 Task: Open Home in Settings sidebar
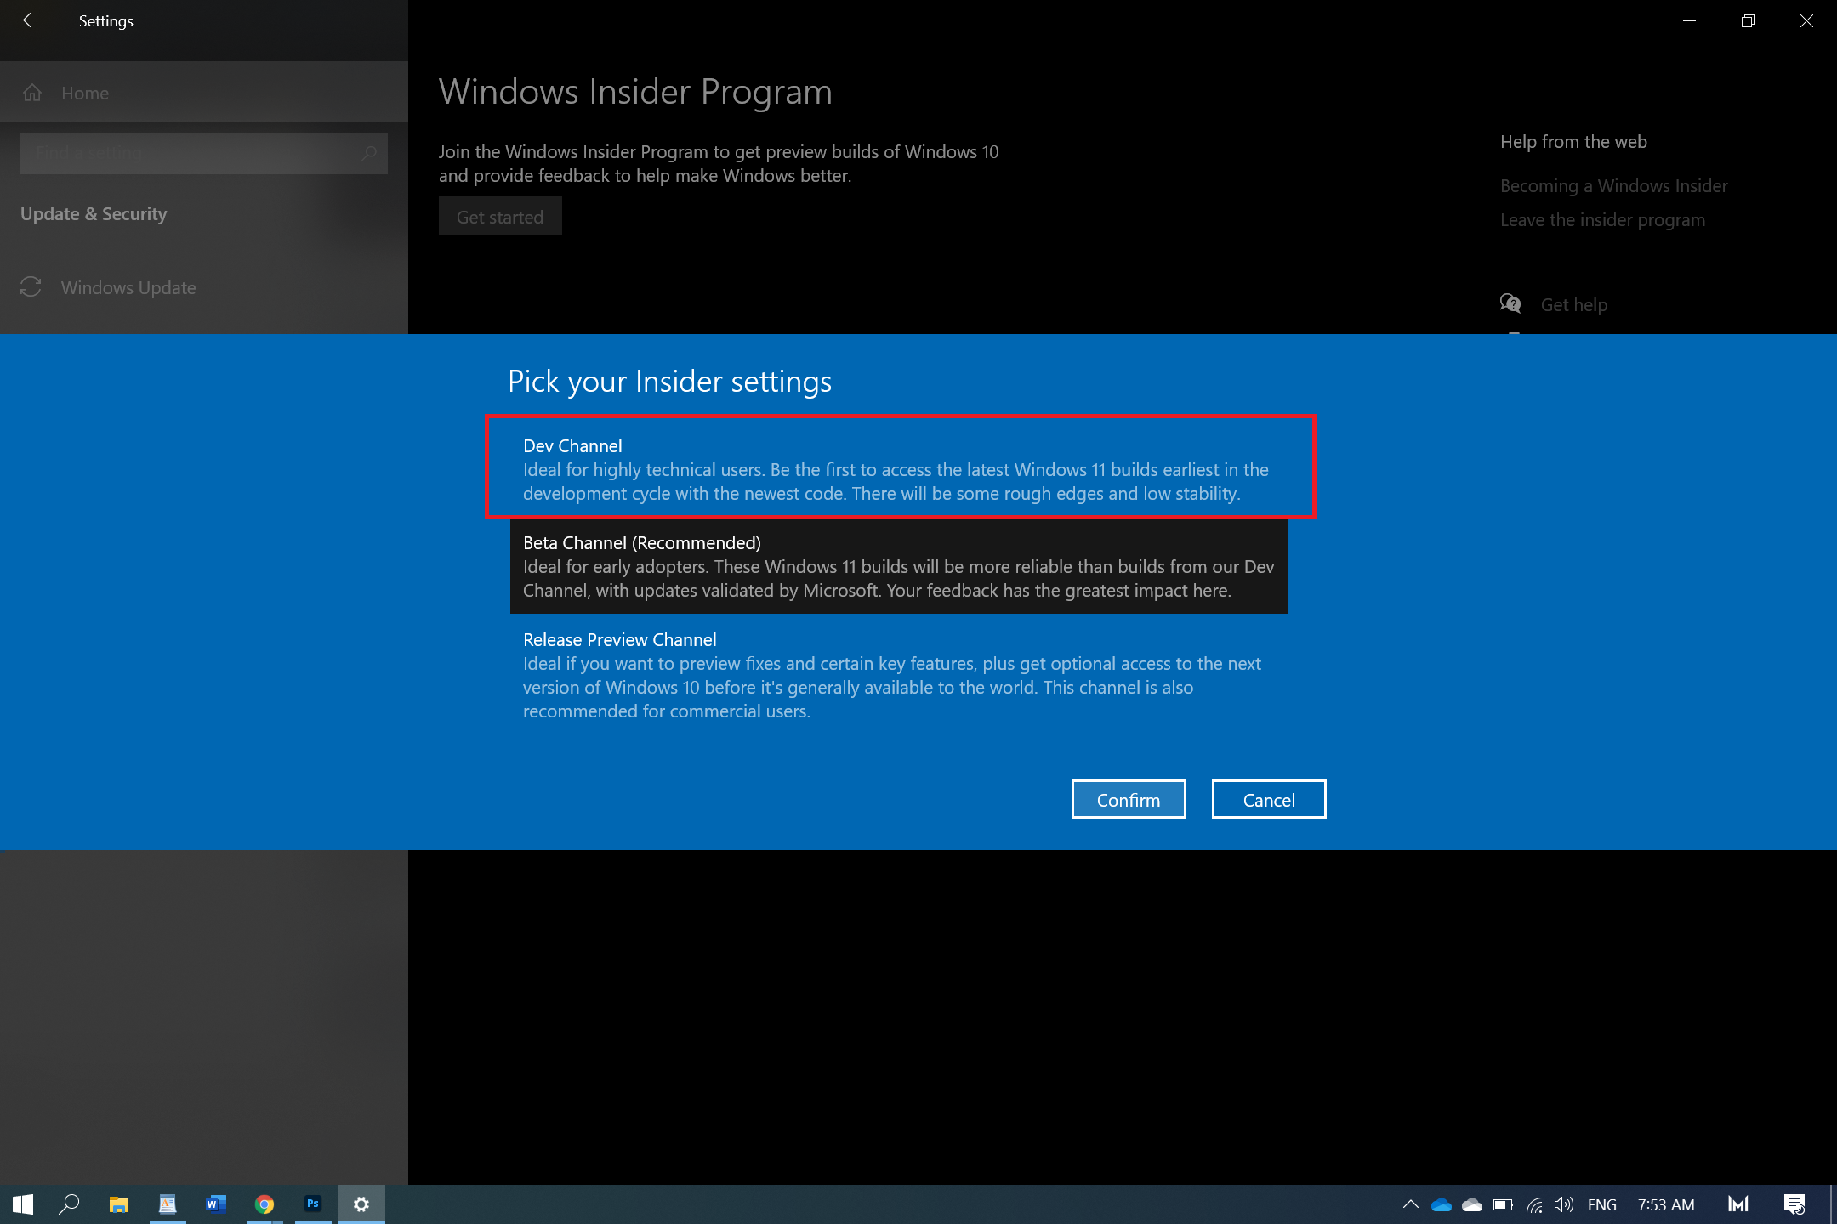point(204,93)
